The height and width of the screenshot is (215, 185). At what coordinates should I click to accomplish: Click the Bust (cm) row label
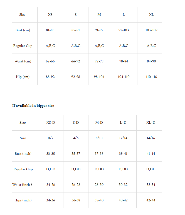[x=23, y=30]
